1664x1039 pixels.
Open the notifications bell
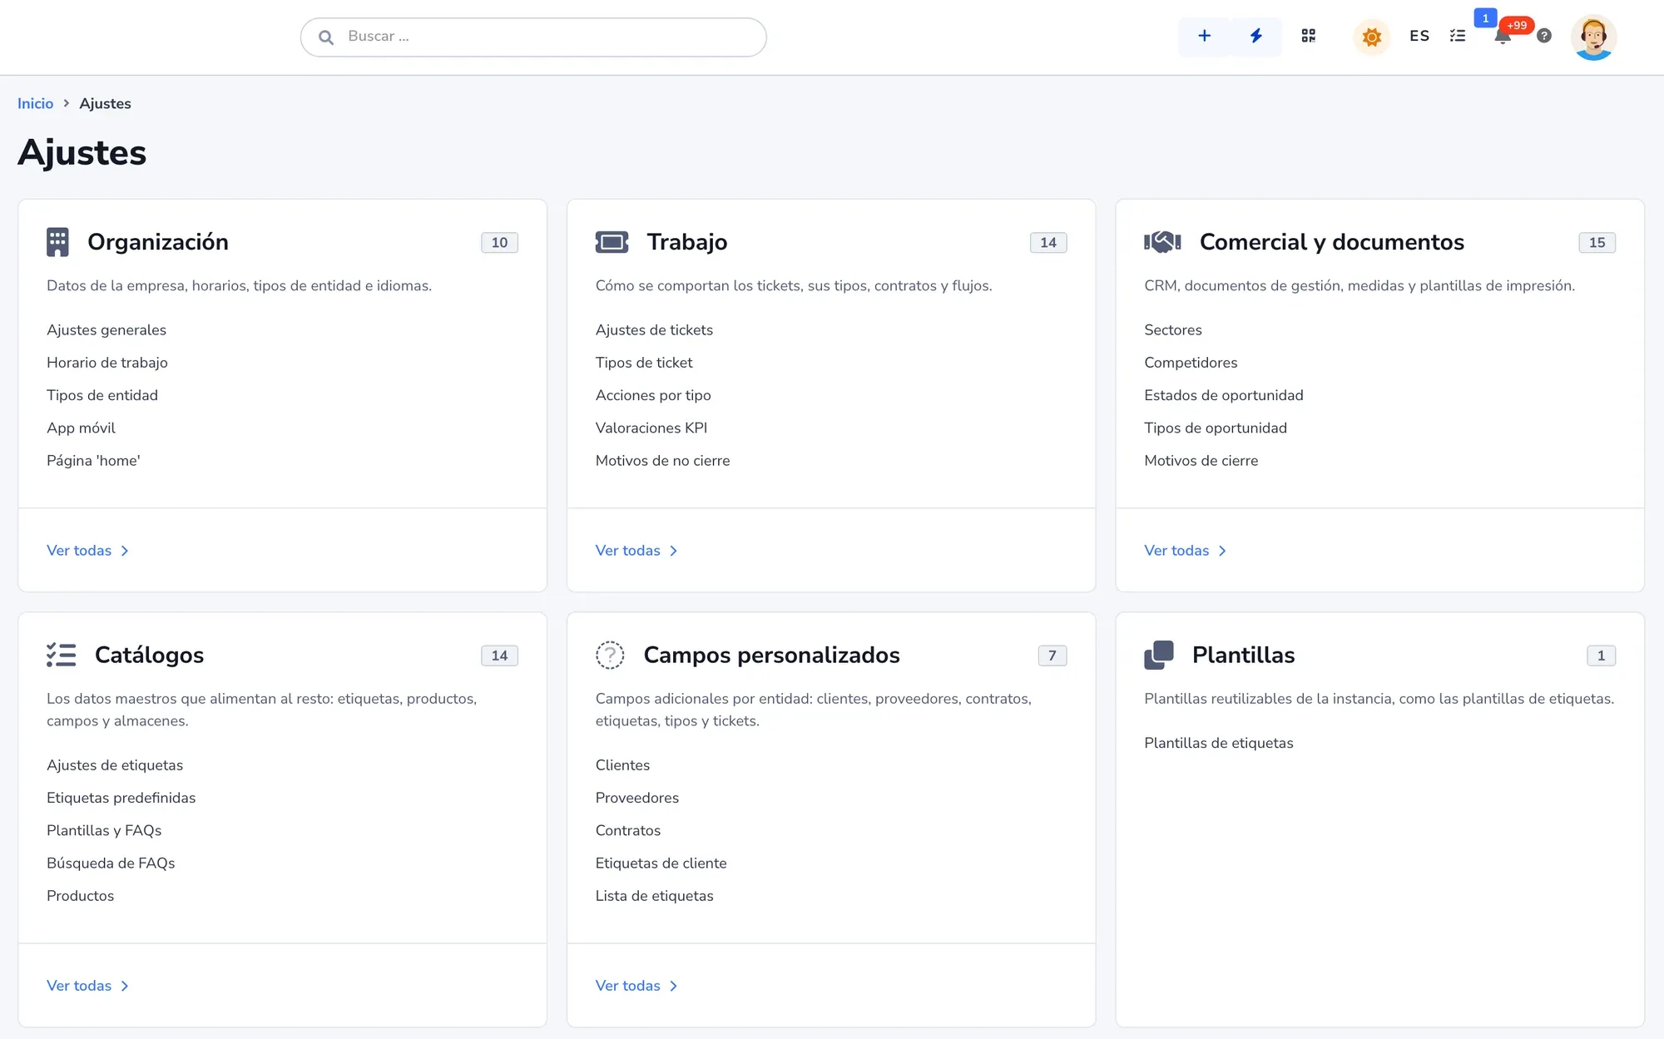coord(1503,36)
